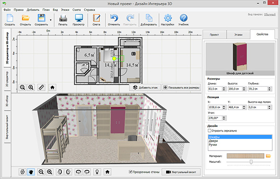
Task: Click the 360 rotation icon in 3D view
Action: [x=22, y=172]
